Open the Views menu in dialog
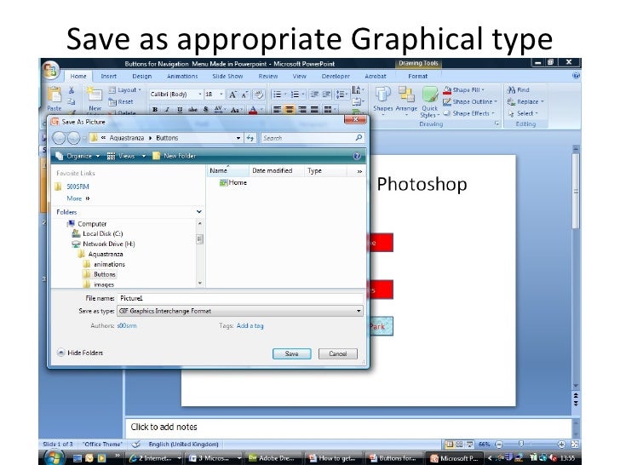This screenshot has width=620, height=465. pos(126,156)
